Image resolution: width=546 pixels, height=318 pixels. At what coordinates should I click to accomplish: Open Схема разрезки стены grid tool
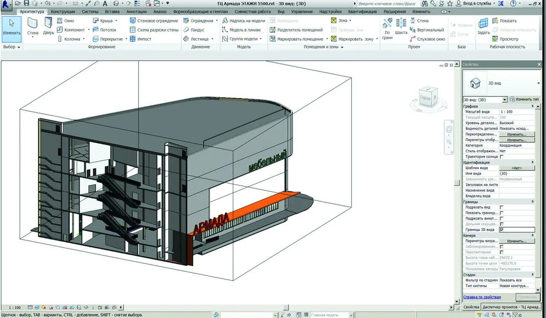154,30
